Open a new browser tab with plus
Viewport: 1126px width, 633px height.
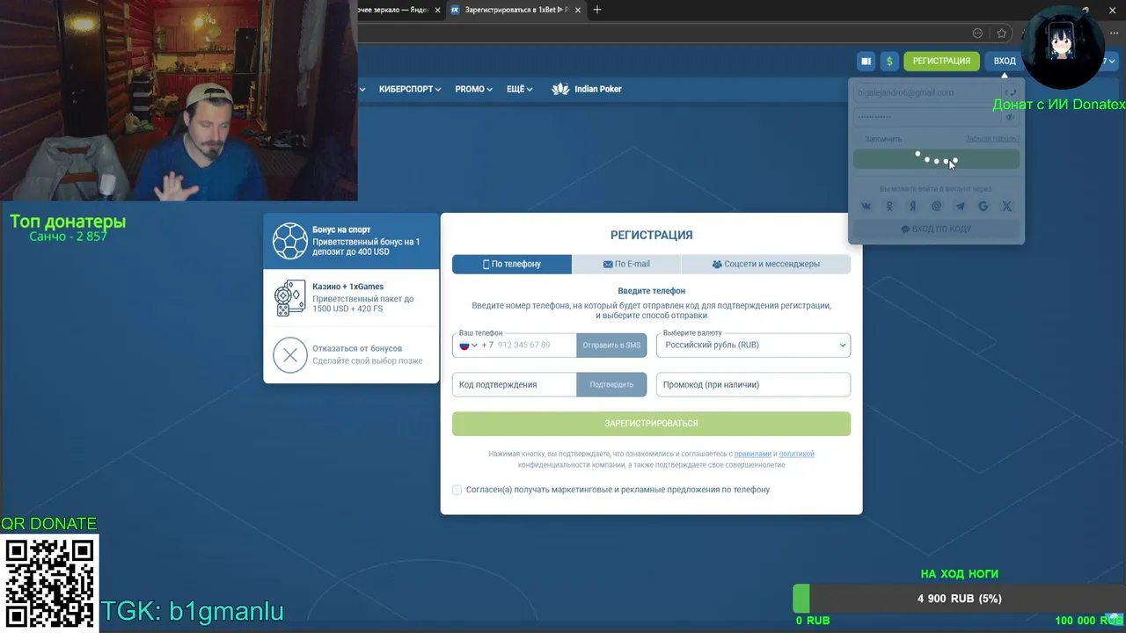pyautogui.click(x=597, y=10)
